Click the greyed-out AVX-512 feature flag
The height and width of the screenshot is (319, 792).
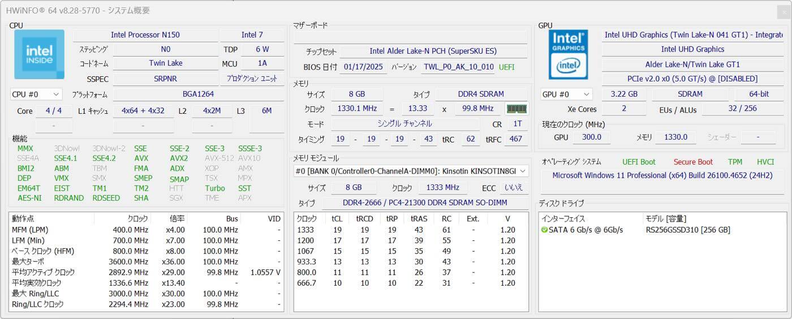point(218,158)
